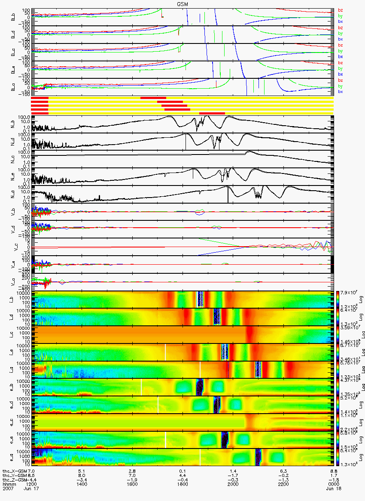Select the V_e velocity panel label
365x501 pixels.
point(13,265)
